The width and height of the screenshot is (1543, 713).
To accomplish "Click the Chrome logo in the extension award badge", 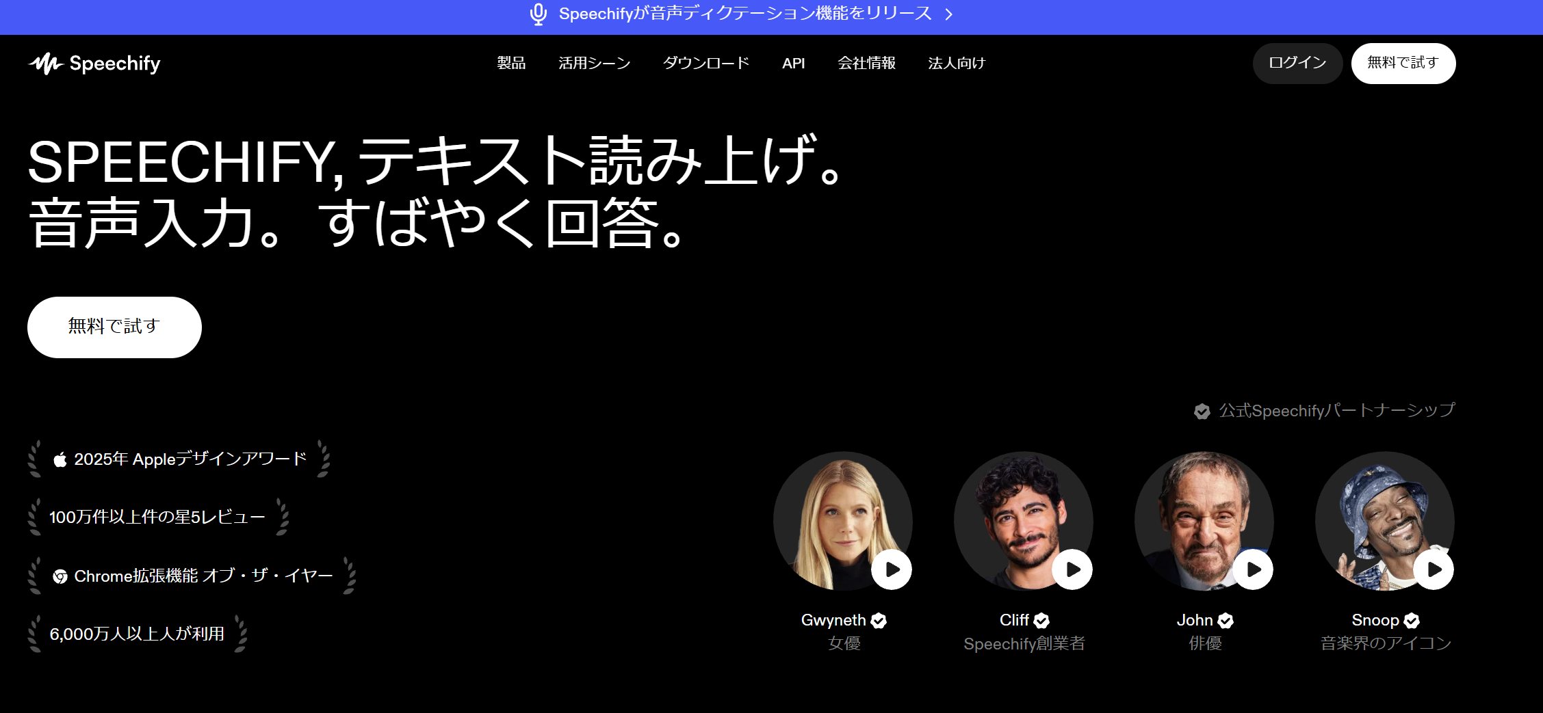I will click(x=60, y=577).
